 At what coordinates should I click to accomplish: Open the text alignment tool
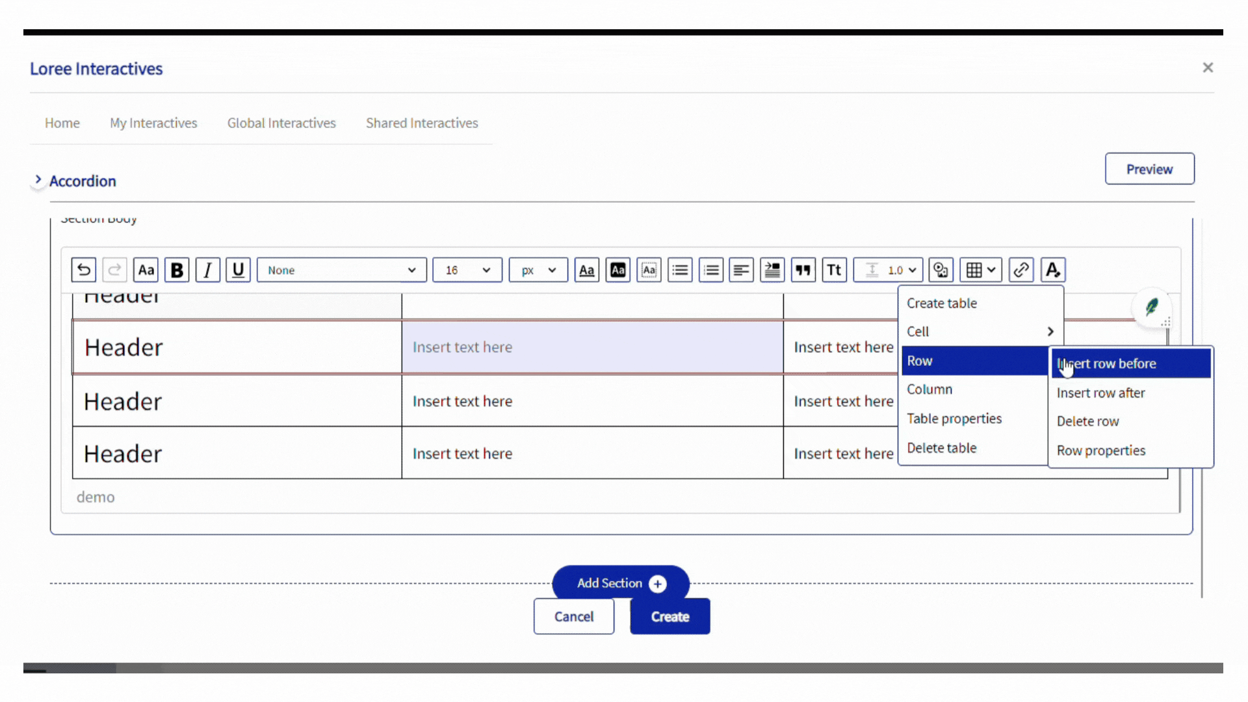(741, 270)
